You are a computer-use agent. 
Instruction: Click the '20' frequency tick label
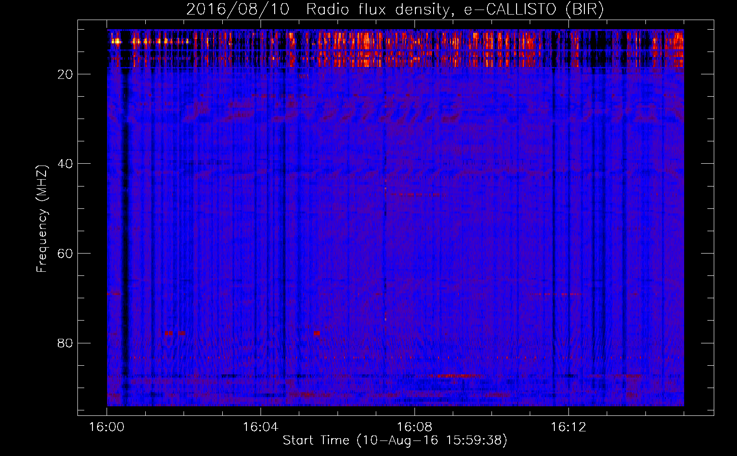[x=65, y=74]
